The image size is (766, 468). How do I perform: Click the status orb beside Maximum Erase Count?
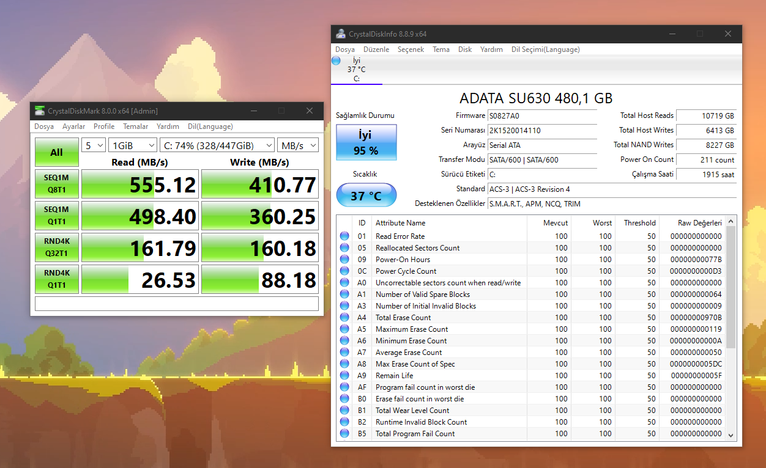click(344, 329)
